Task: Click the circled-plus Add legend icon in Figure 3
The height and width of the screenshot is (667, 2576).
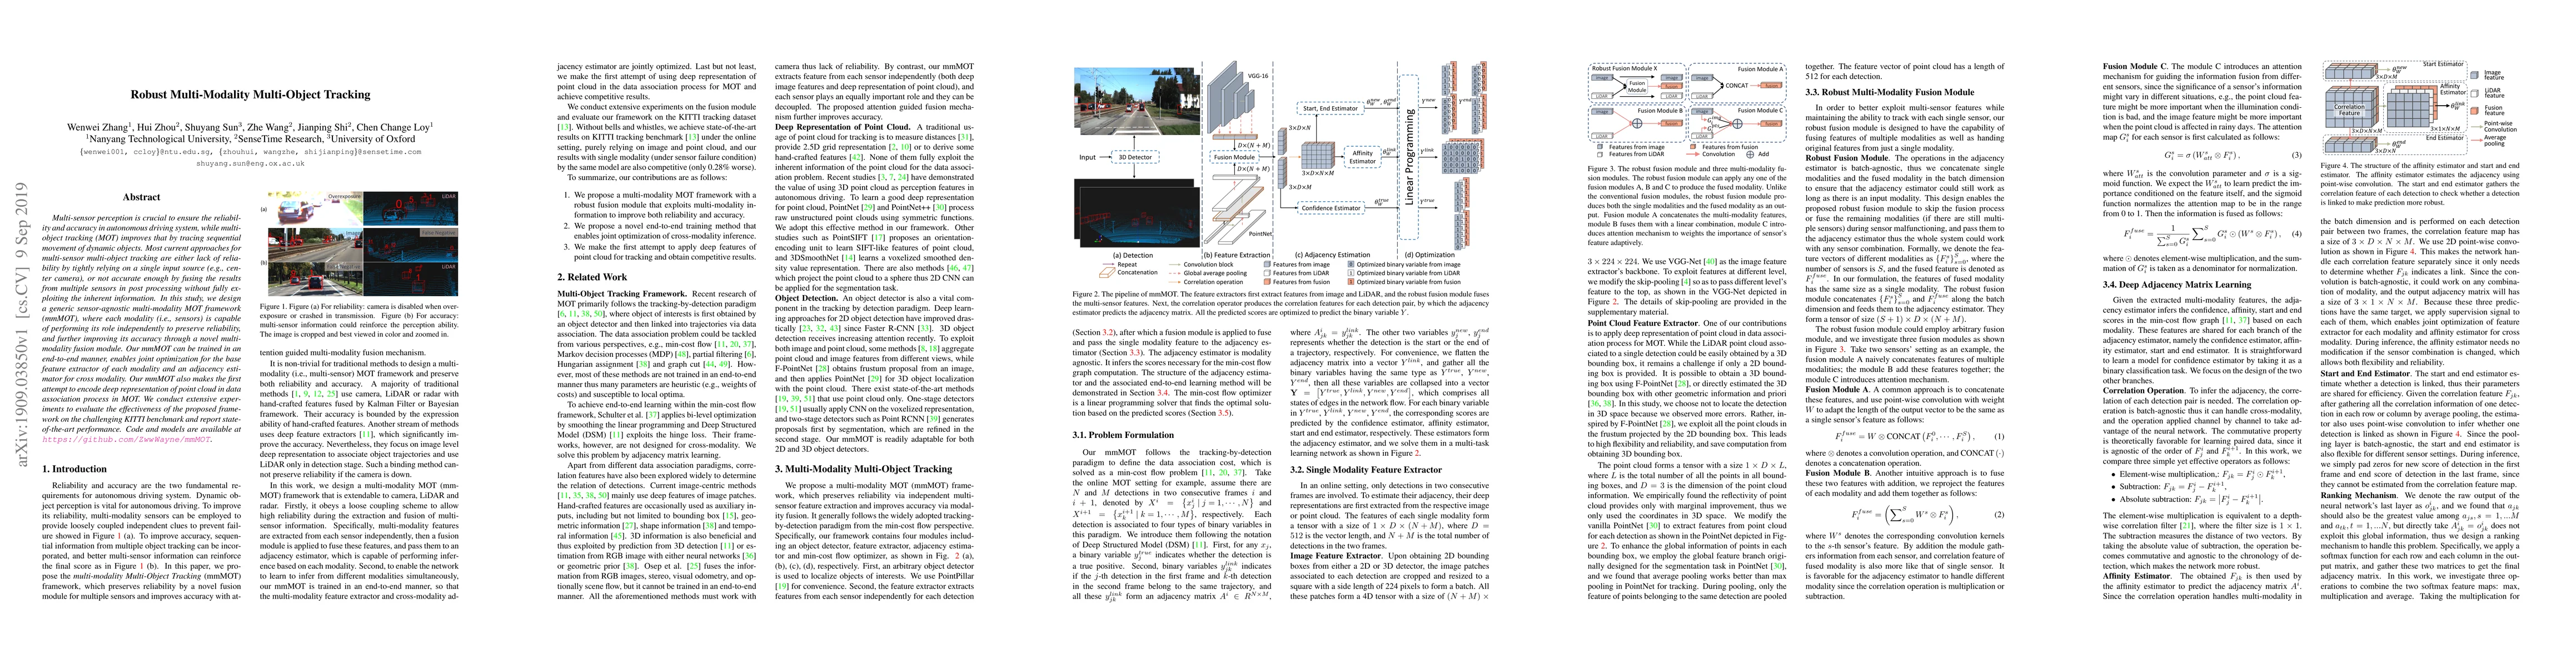Action: click(1750, 155)
